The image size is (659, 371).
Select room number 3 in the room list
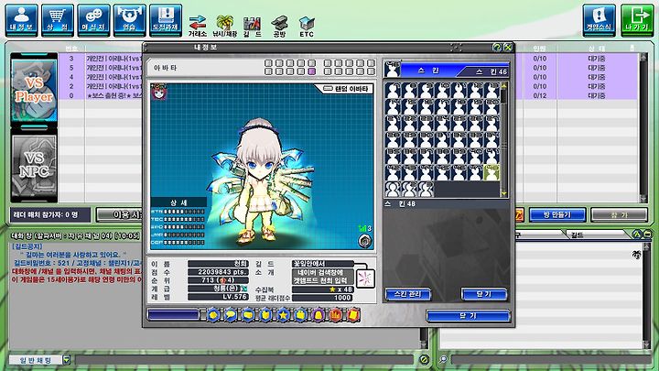click(x=71, y=59)
